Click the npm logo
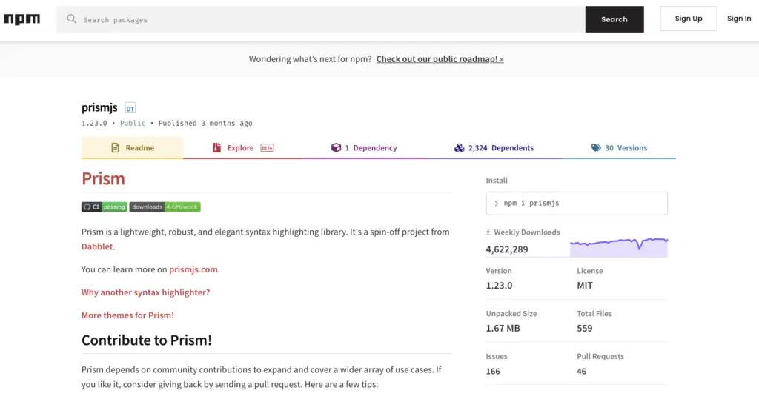Viewport: 759px width, 396px height. click(21, 19)
